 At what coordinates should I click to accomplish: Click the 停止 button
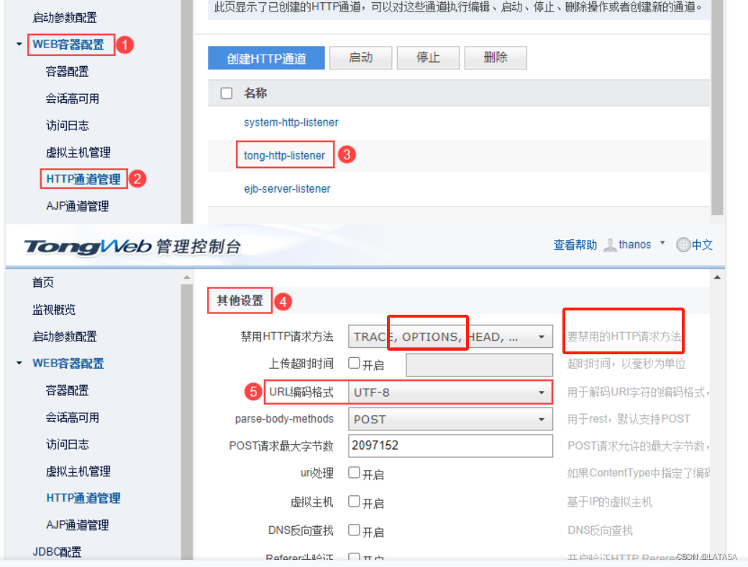coord(428,57)
